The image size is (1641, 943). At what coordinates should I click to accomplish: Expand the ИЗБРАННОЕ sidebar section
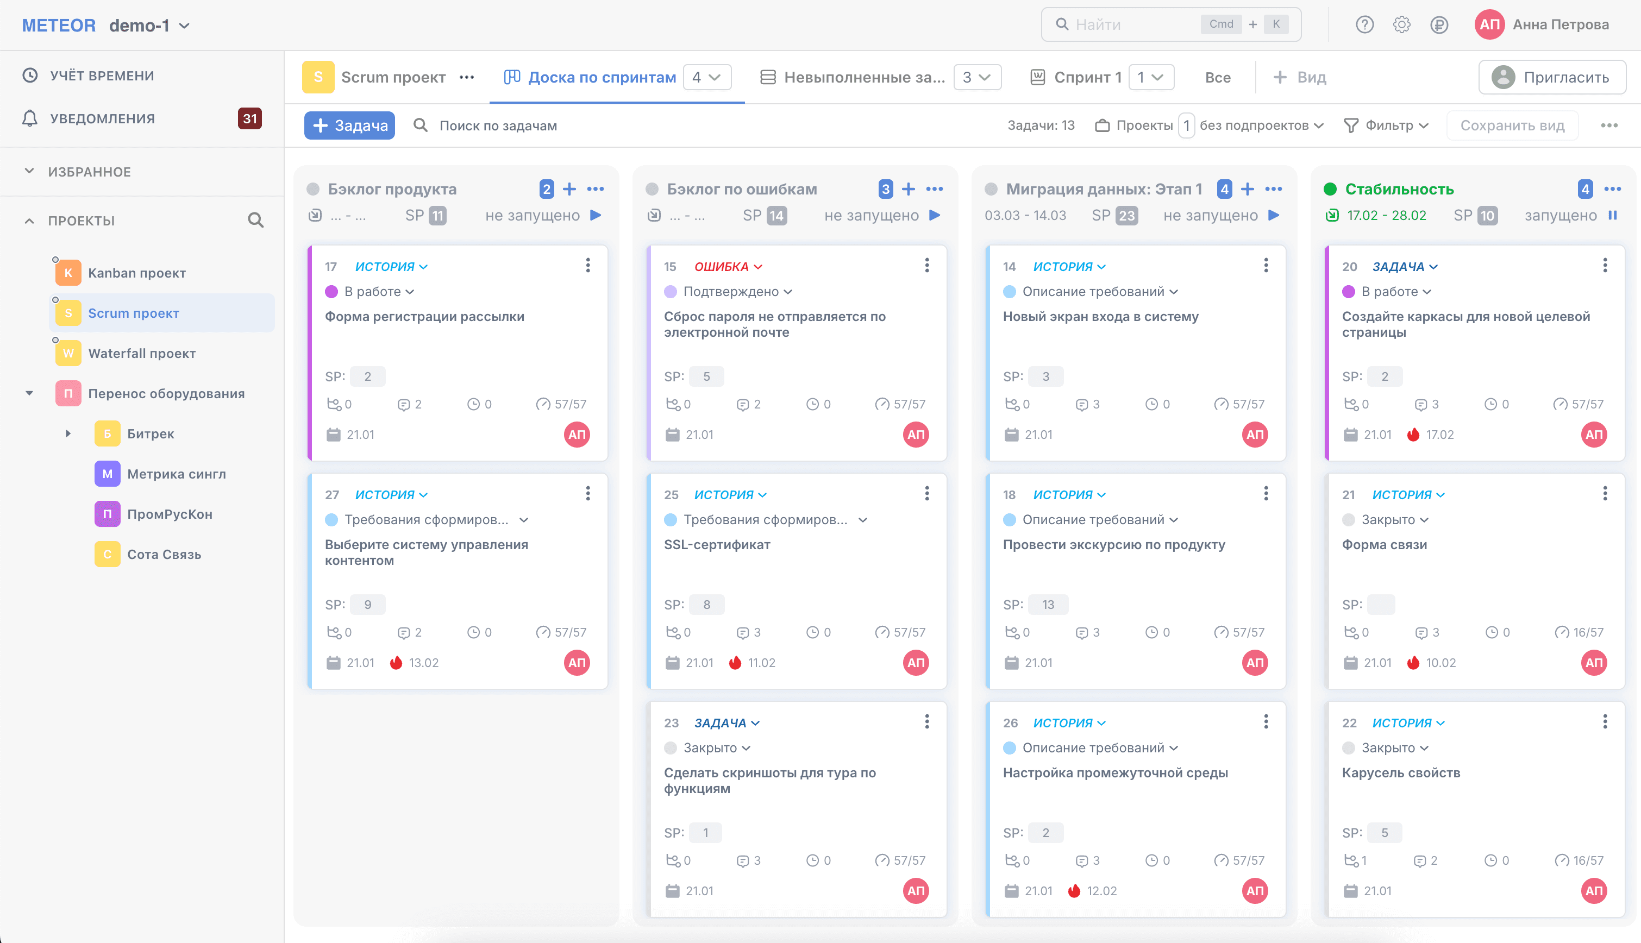pyautogui.click(x=29, y=171)
